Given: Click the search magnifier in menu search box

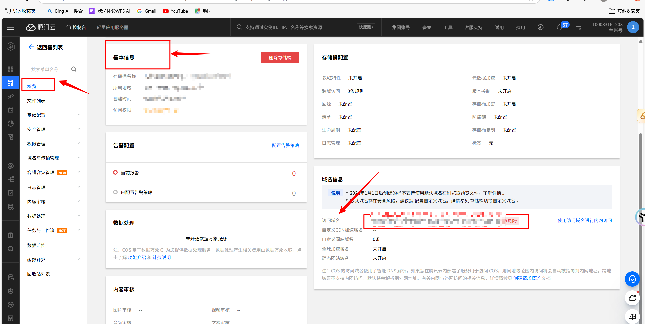Looking at the screenshot, I should [x=74, y=69].
